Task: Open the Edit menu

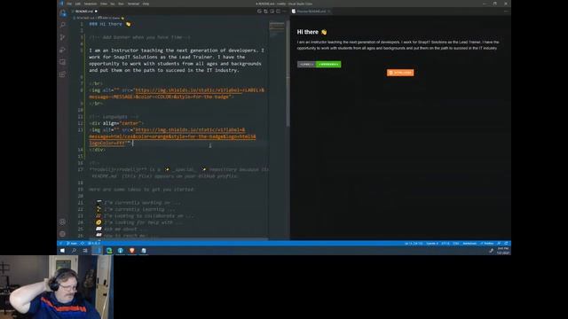Action: pyautogui.click(x=77, y=4)
